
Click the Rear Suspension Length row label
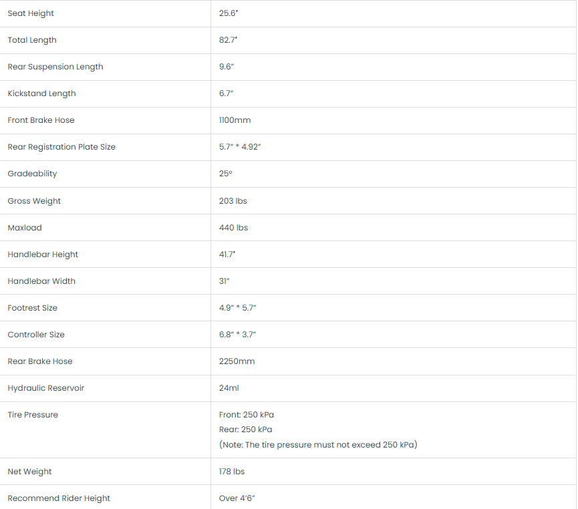pyautogui.click(x=55, y=67)
